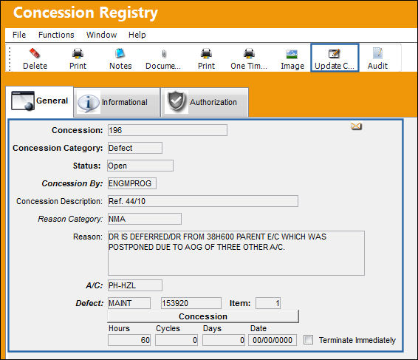Image resolution: width=418 pixels, height=360 pixels.
Task: Click the Defect type field MAINT
Action: point(129,303)
